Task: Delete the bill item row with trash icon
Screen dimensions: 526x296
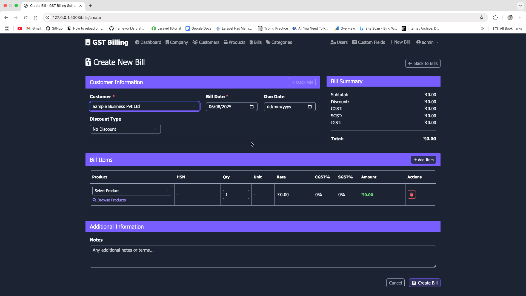Action: 411,195
